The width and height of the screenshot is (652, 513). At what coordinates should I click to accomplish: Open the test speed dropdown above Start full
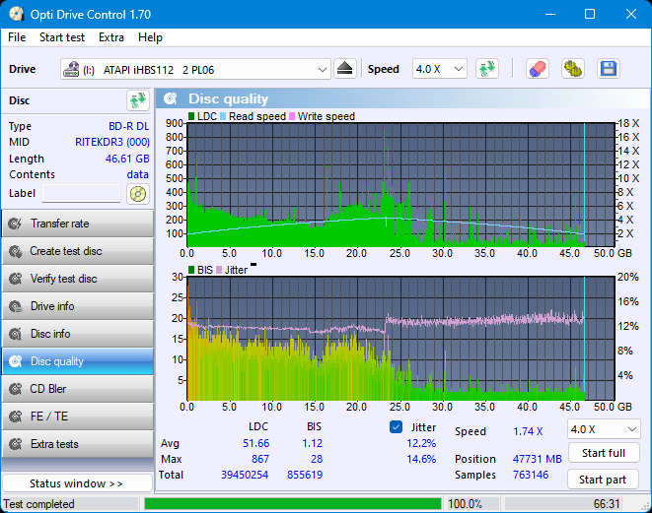tap(603, 429)
